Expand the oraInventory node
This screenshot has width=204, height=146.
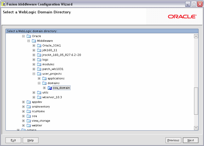[24, 107]
